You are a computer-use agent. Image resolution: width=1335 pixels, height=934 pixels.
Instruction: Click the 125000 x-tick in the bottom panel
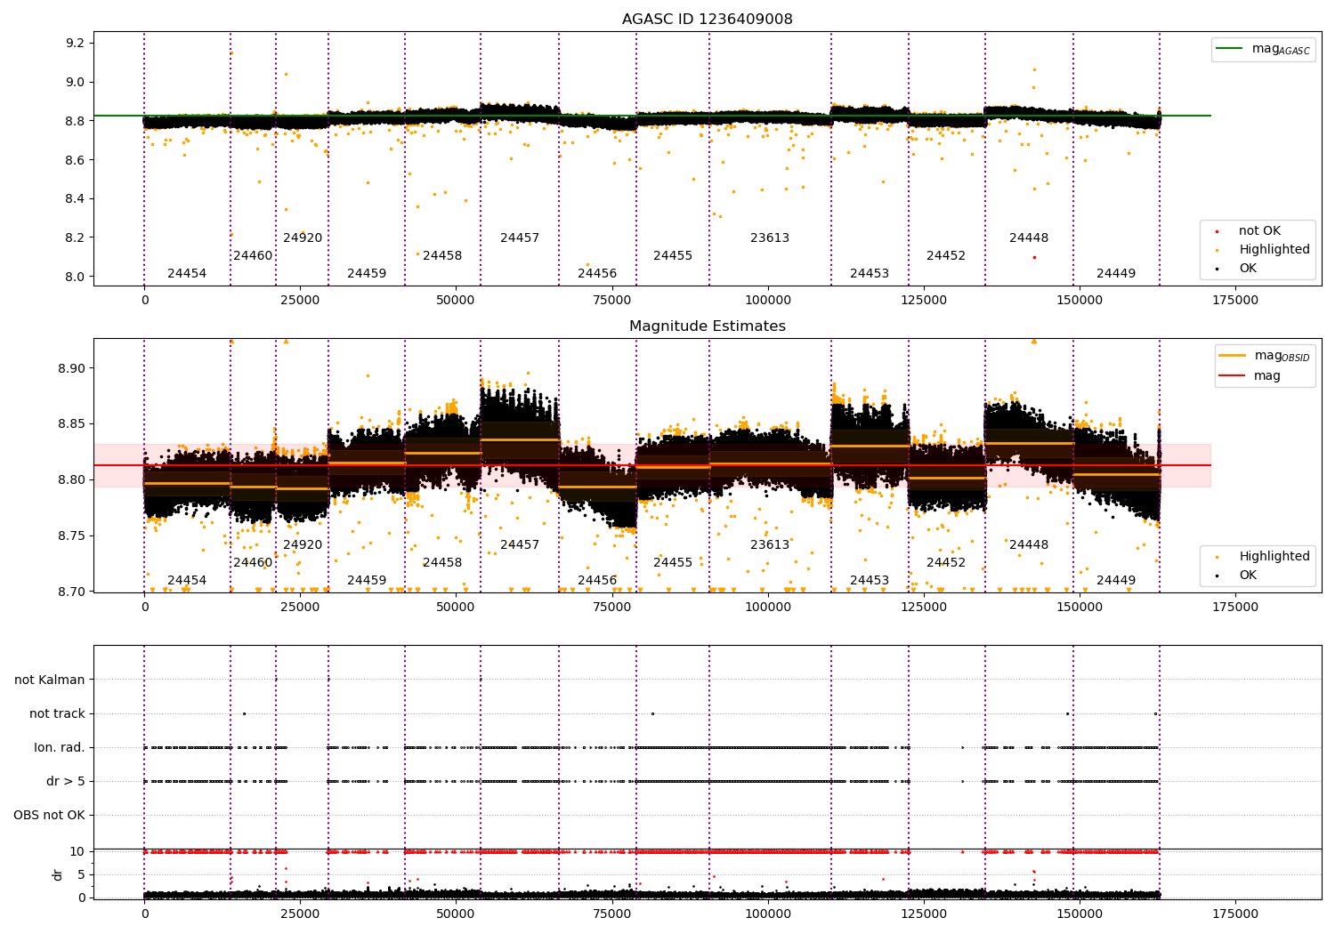(924, 914)
